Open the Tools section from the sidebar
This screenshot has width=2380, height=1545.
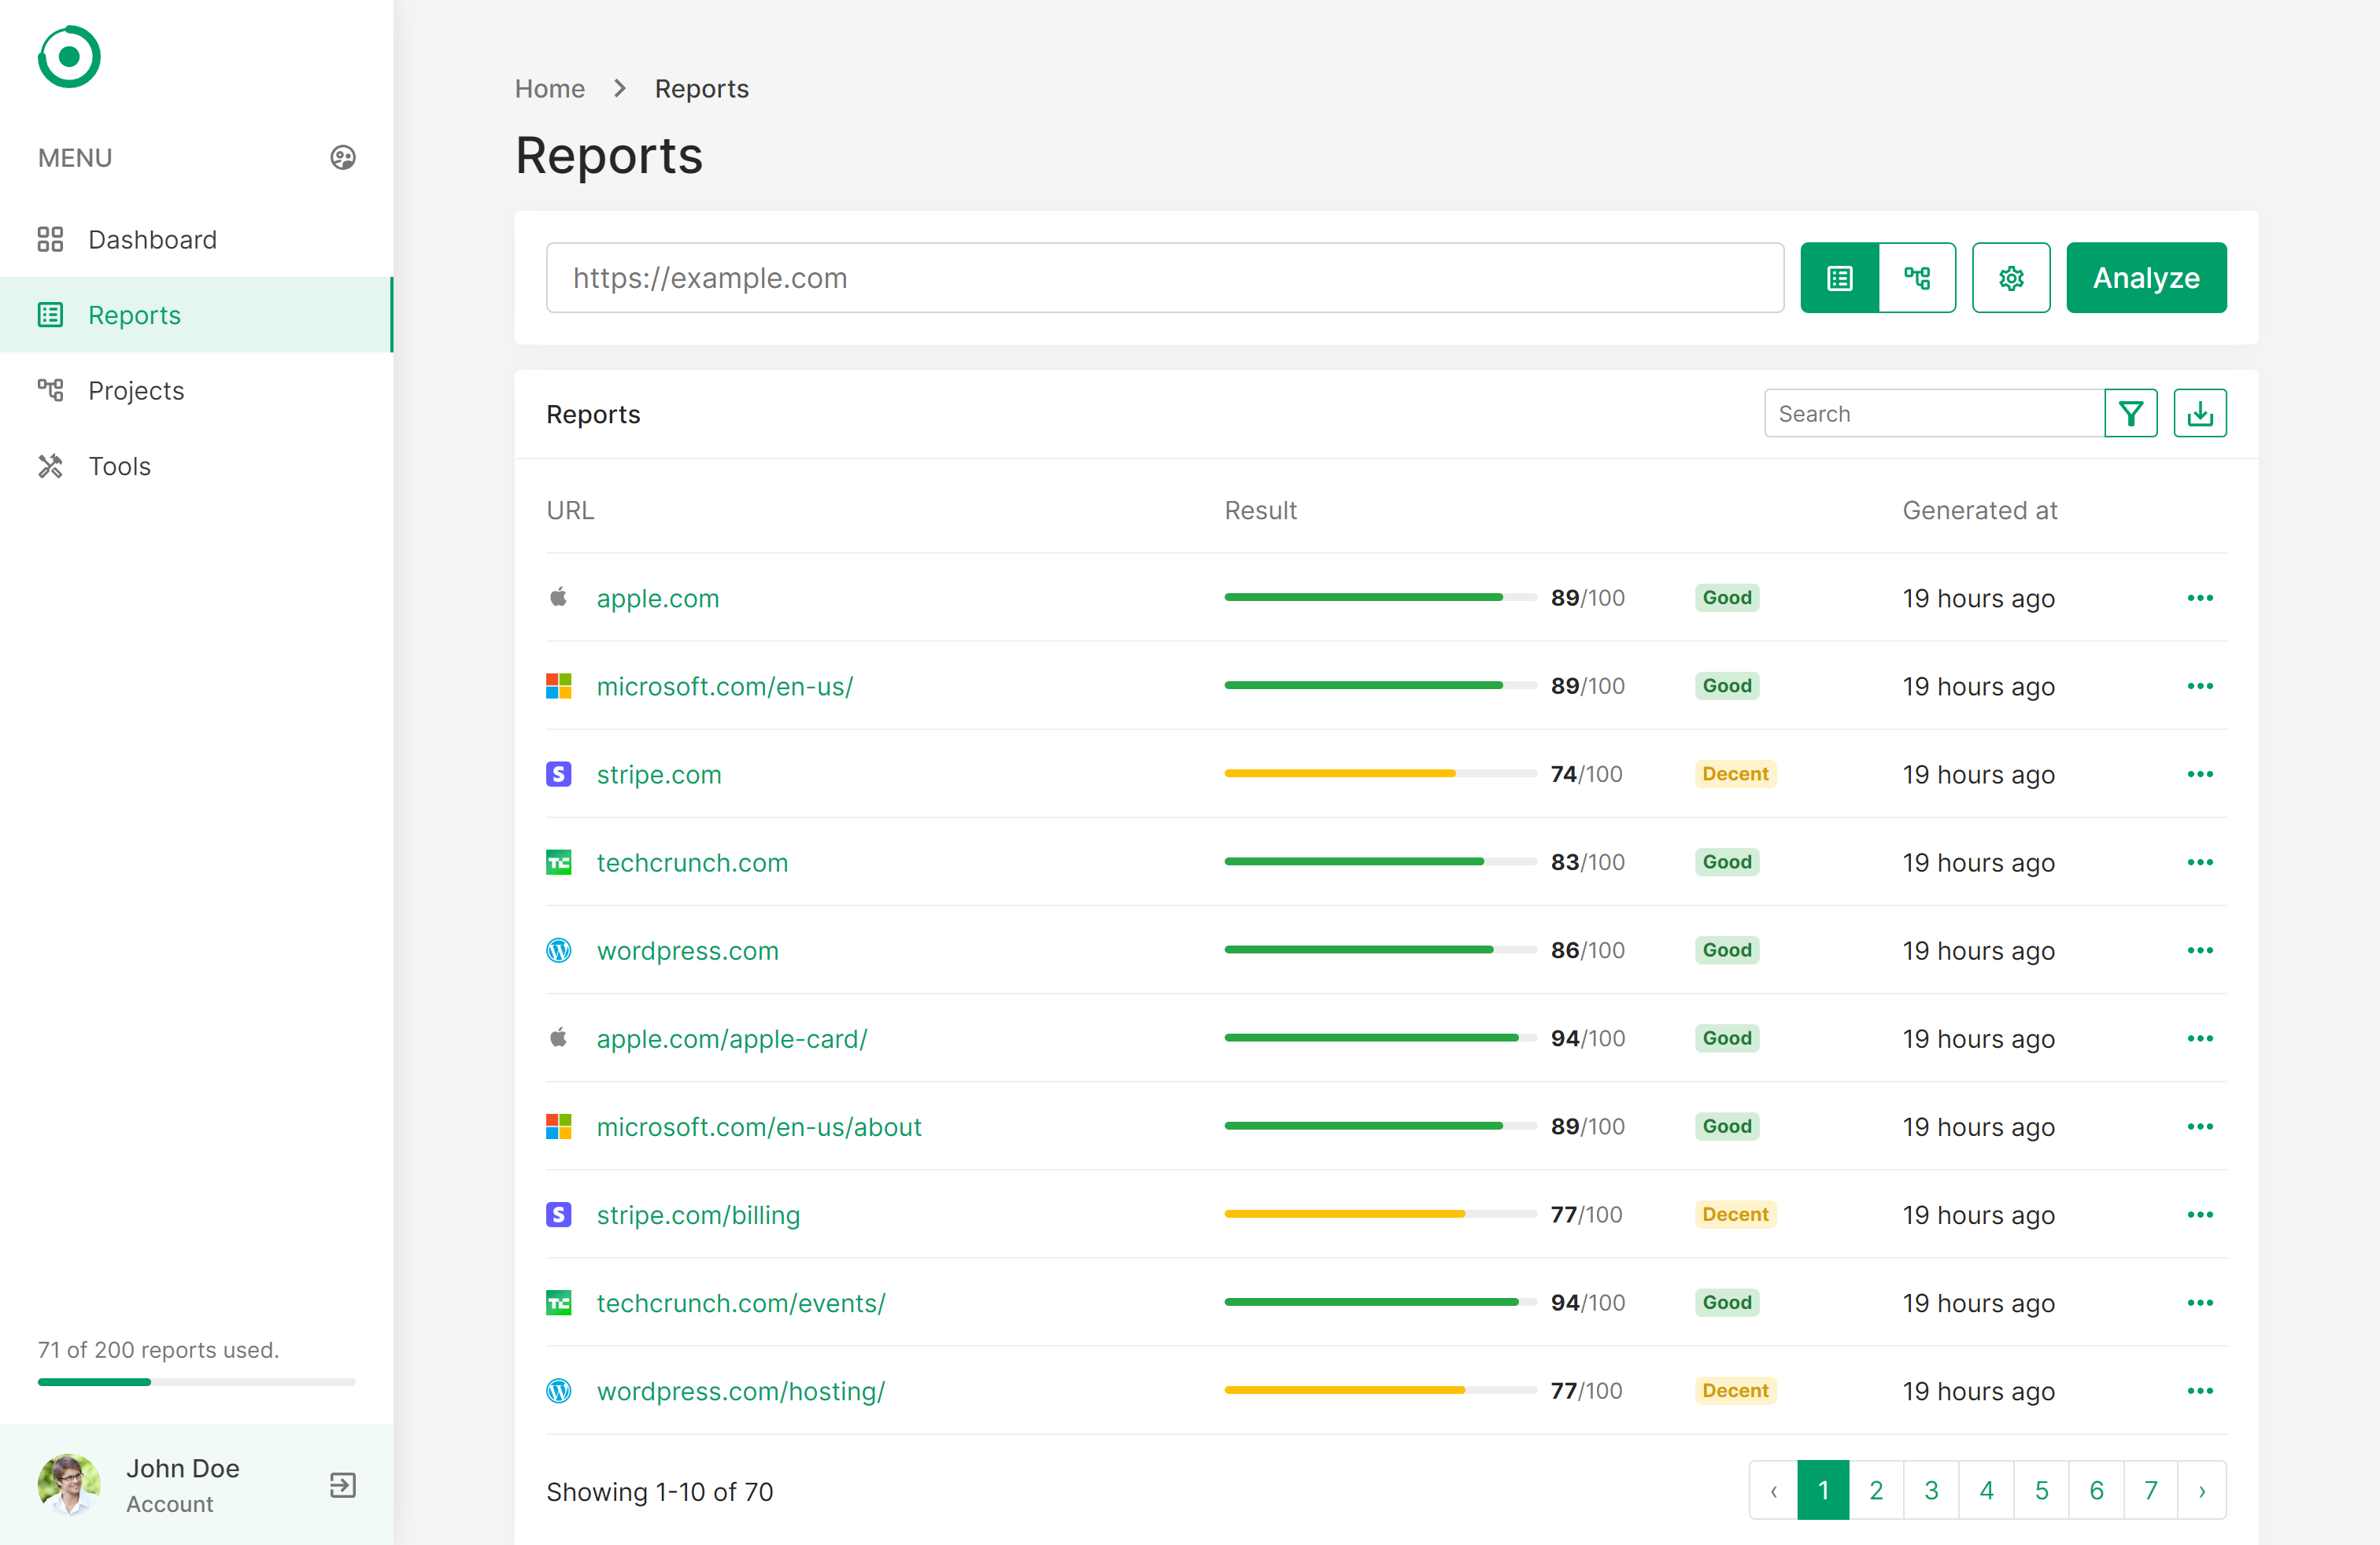(118, 466)
